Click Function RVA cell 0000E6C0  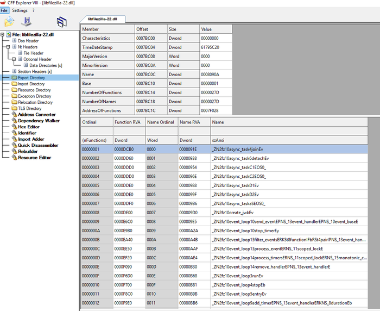(129, 222)
